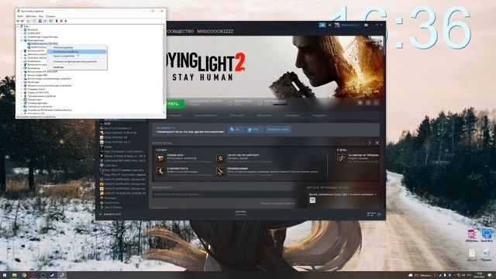Open the В неизвестность achievement icon
496x279 pixels.
click(160, 172)
